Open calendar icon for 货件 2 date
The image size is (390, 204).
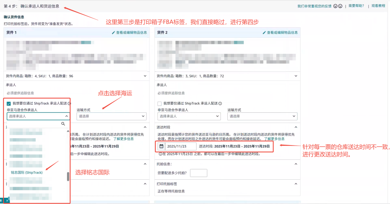point(161,146)
